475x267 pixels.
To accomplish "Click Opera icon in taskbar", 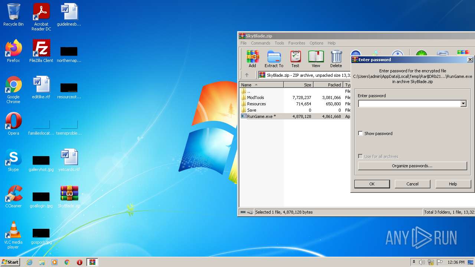I will click(79, 262).
